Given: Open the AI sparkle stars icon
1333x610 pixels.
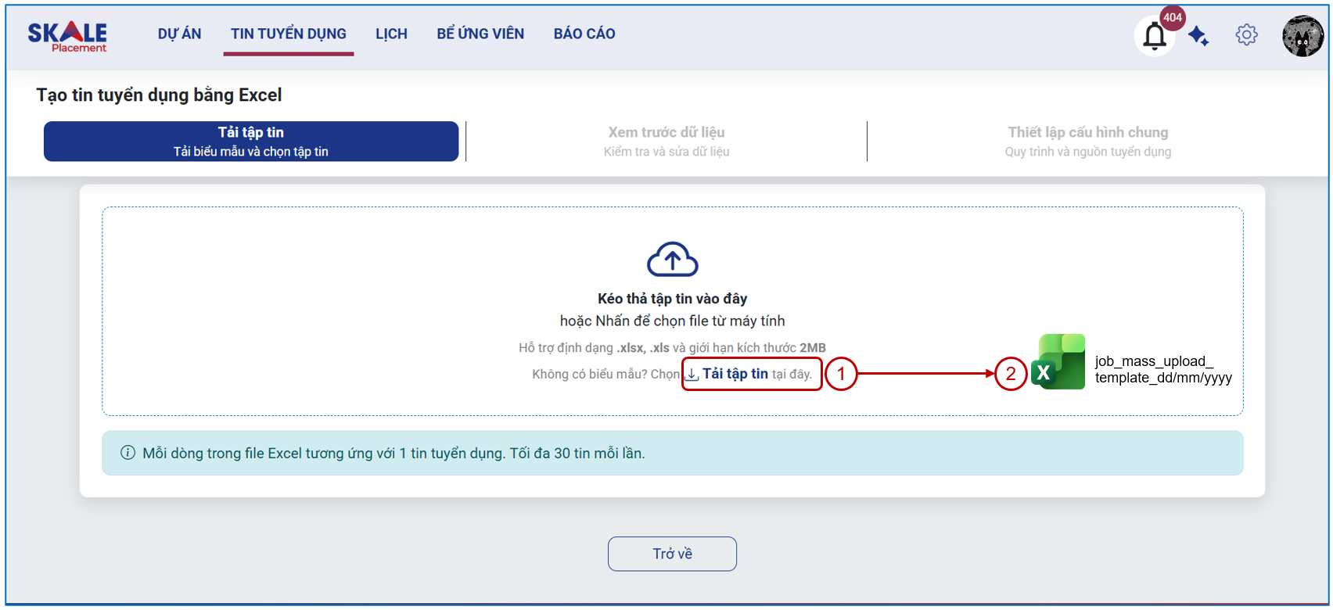Looking at the screenshot, I should tap(1198, 36).
